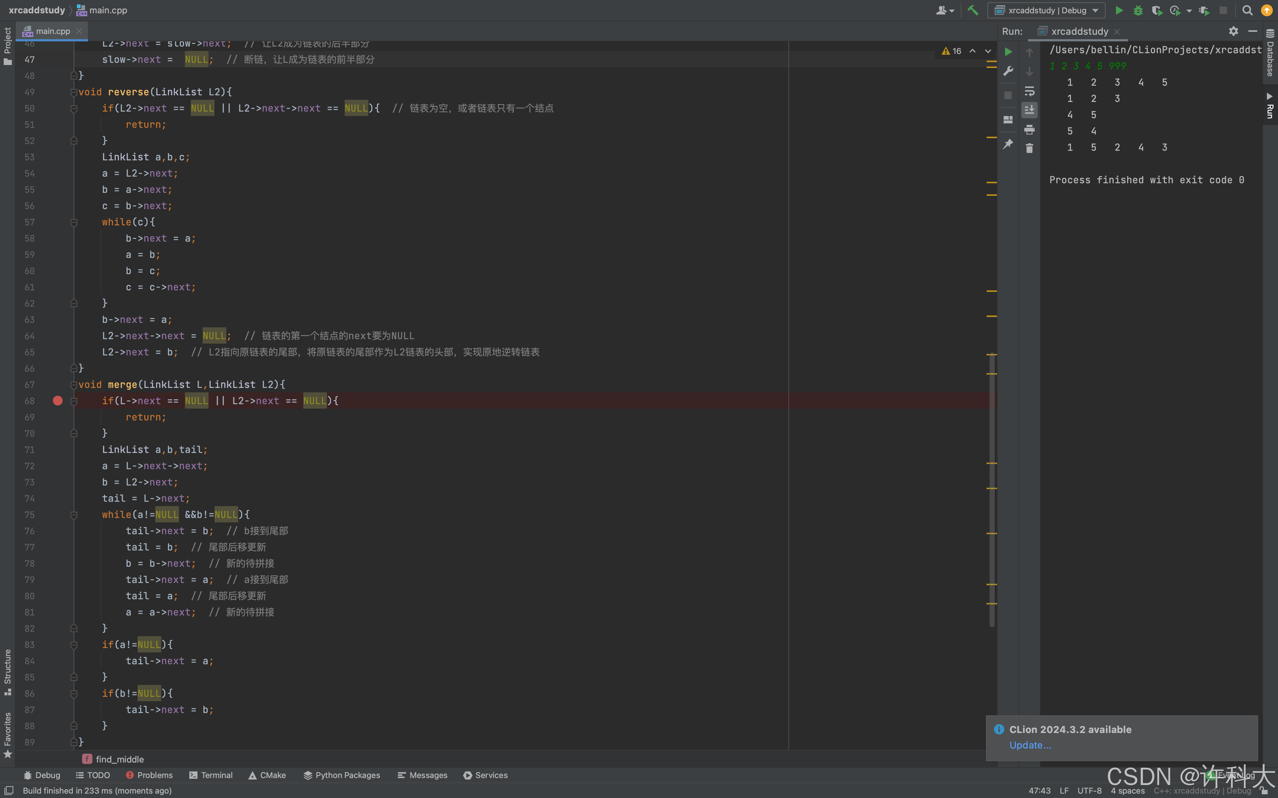Click the Rerun green arrow in Run panel

click(1008, 51)
